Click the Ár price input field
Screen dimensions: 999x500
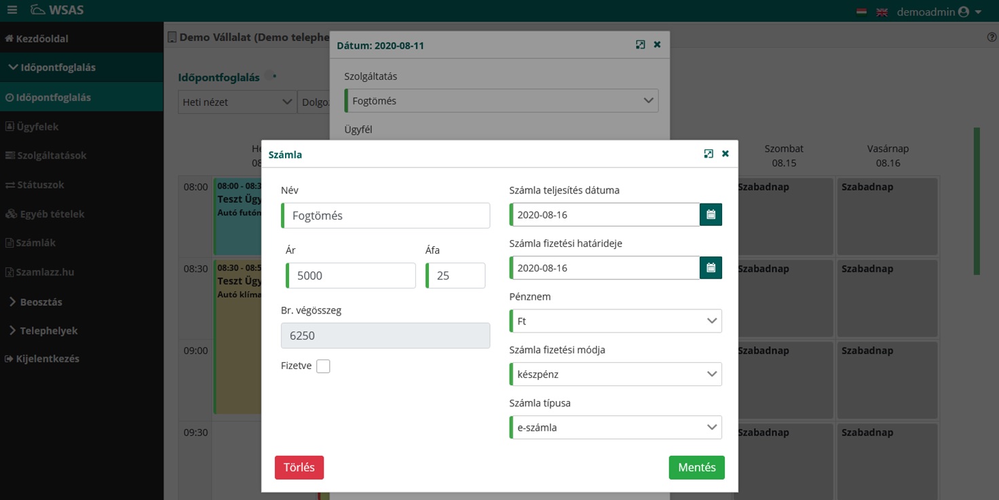(351, 276)
